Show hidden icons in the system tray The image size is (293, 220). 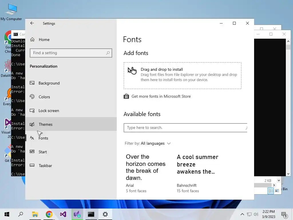click(x=242, y=214)
